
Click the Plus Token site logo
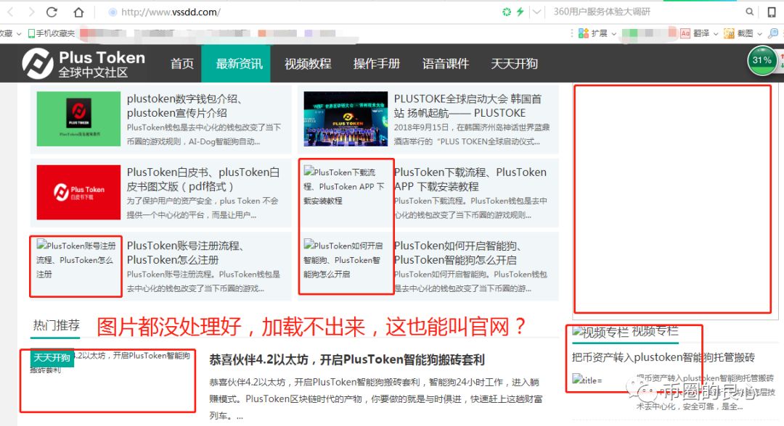pyautogui.click(x=83, y=63)
